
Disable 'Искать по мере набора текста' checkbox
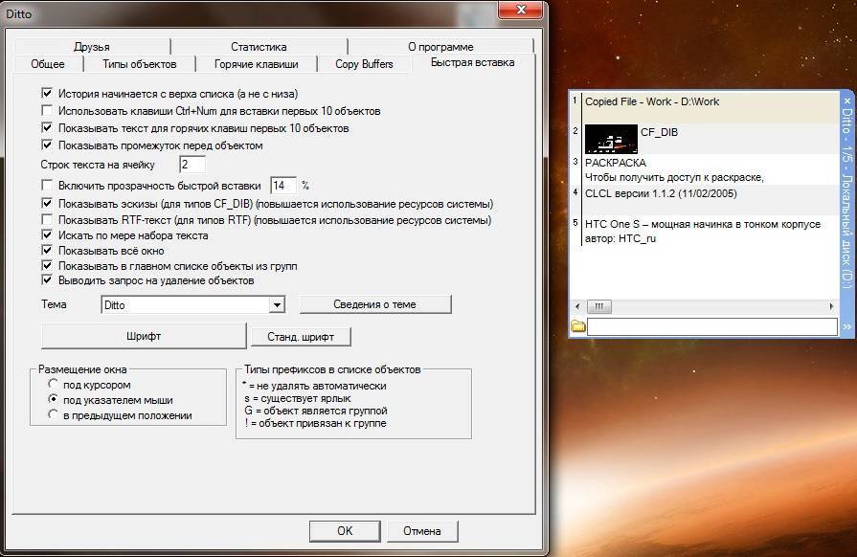tap(47, 235)
